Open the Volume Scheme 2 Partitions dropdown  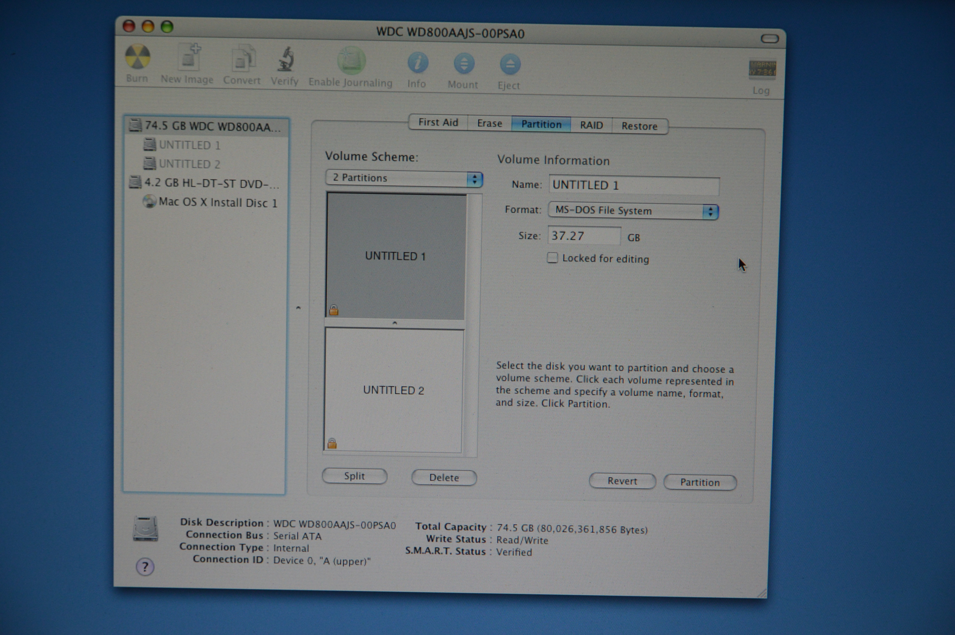[x=404, y=178]
